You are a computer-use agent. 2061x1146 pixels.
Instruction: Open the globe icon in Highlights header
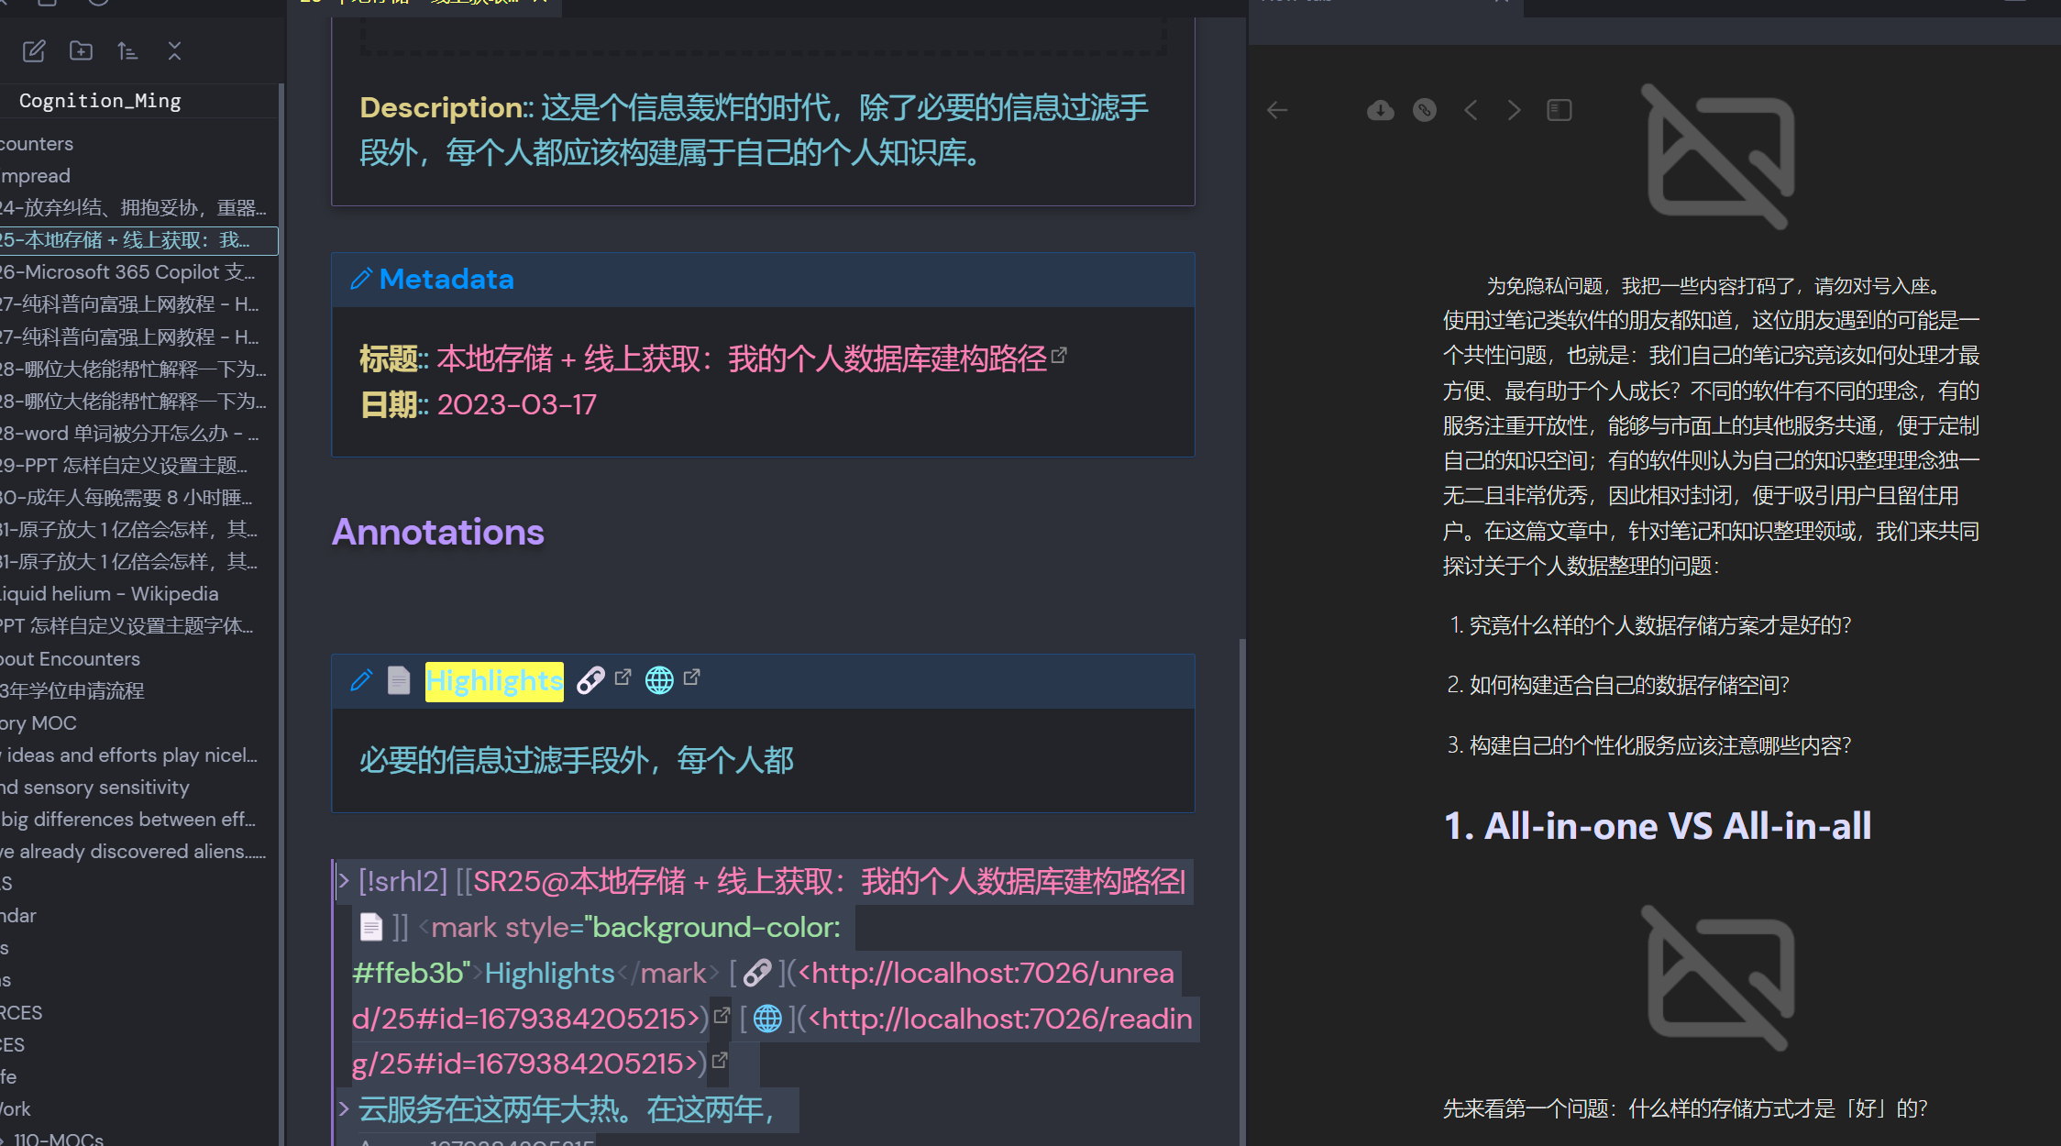tap(659, 680)
